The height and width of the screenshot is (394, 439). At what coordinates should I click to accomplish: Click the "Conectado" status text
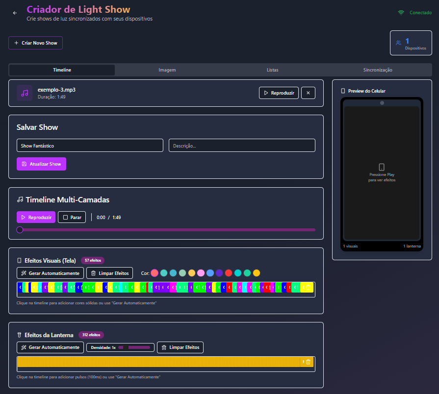pyautogui.click(x=420, y=13)
